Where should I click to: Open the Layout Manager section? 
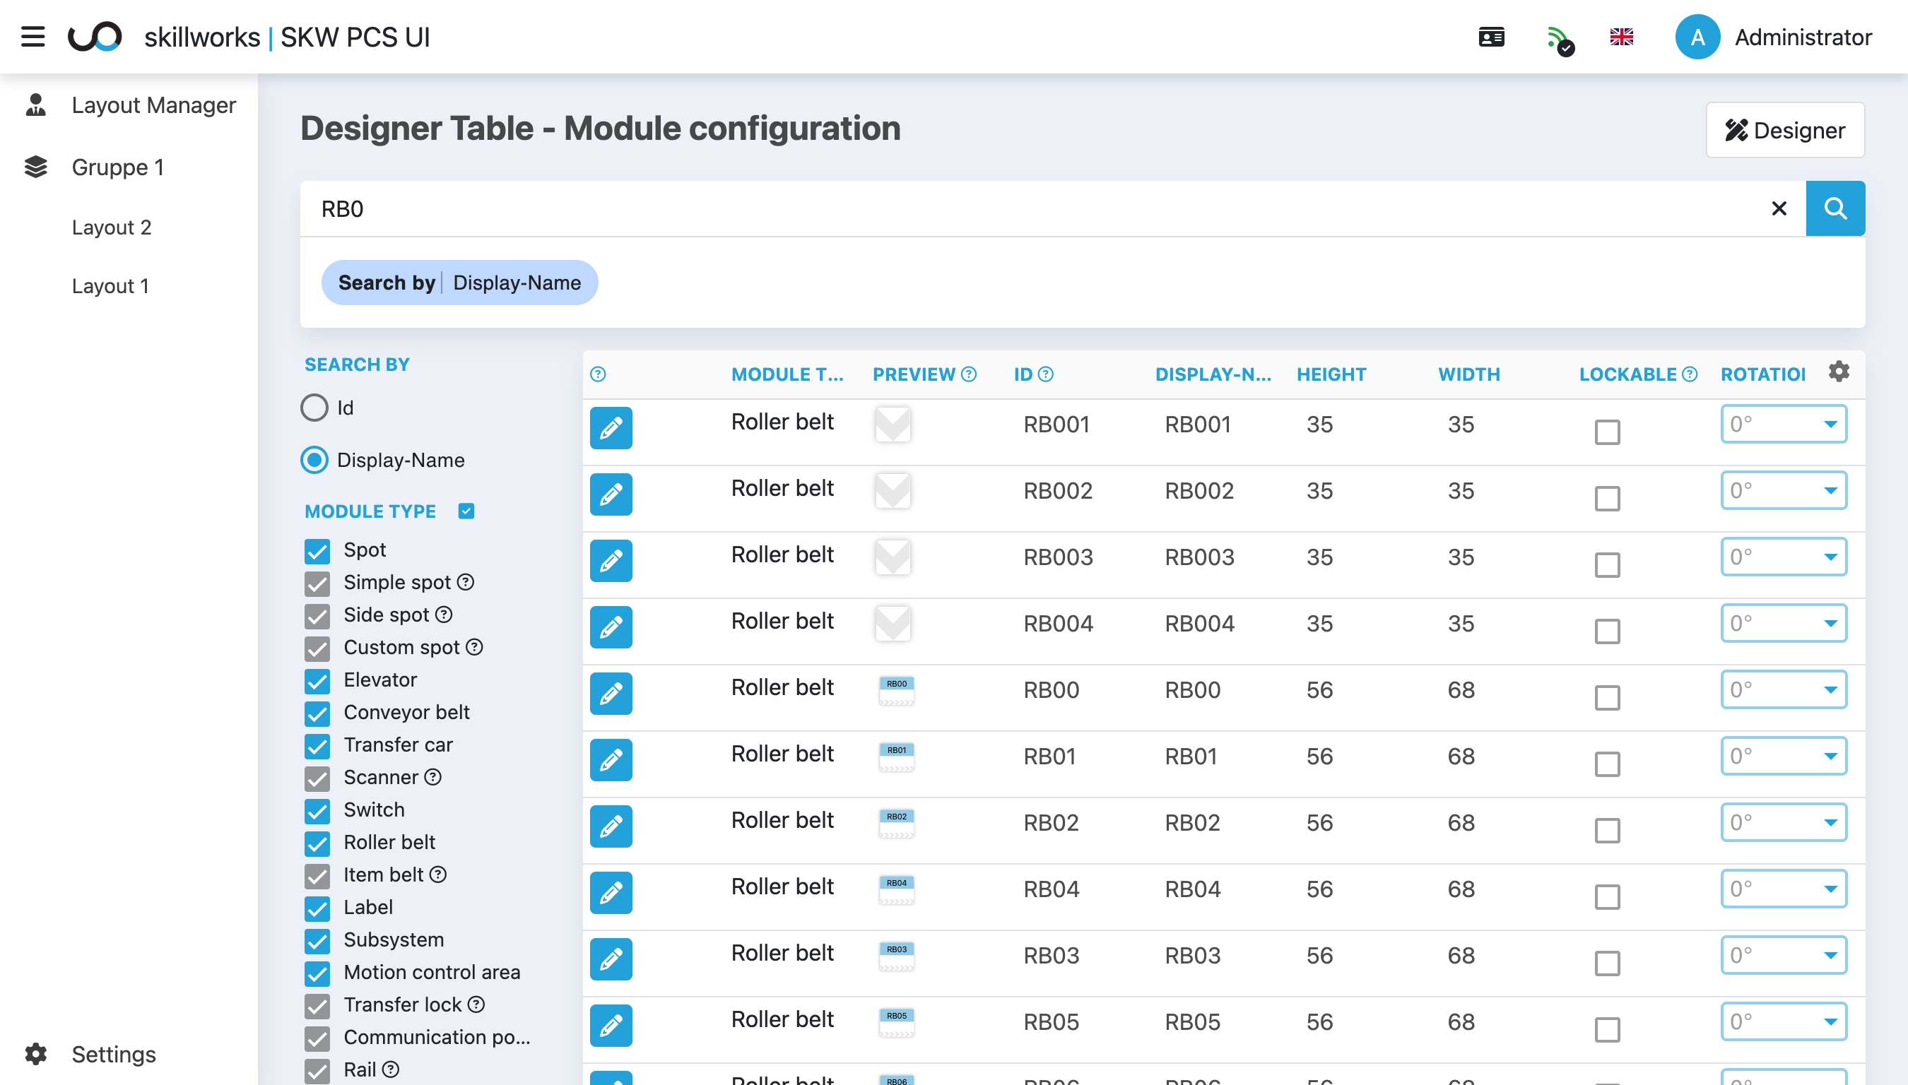(153, 105)
